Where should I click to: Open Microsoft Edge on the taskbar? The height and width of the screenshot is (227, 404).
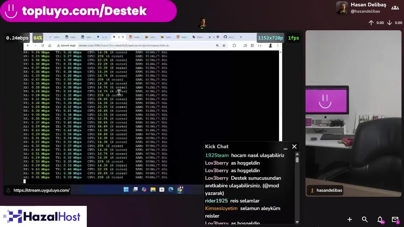(x=171, y=189)
